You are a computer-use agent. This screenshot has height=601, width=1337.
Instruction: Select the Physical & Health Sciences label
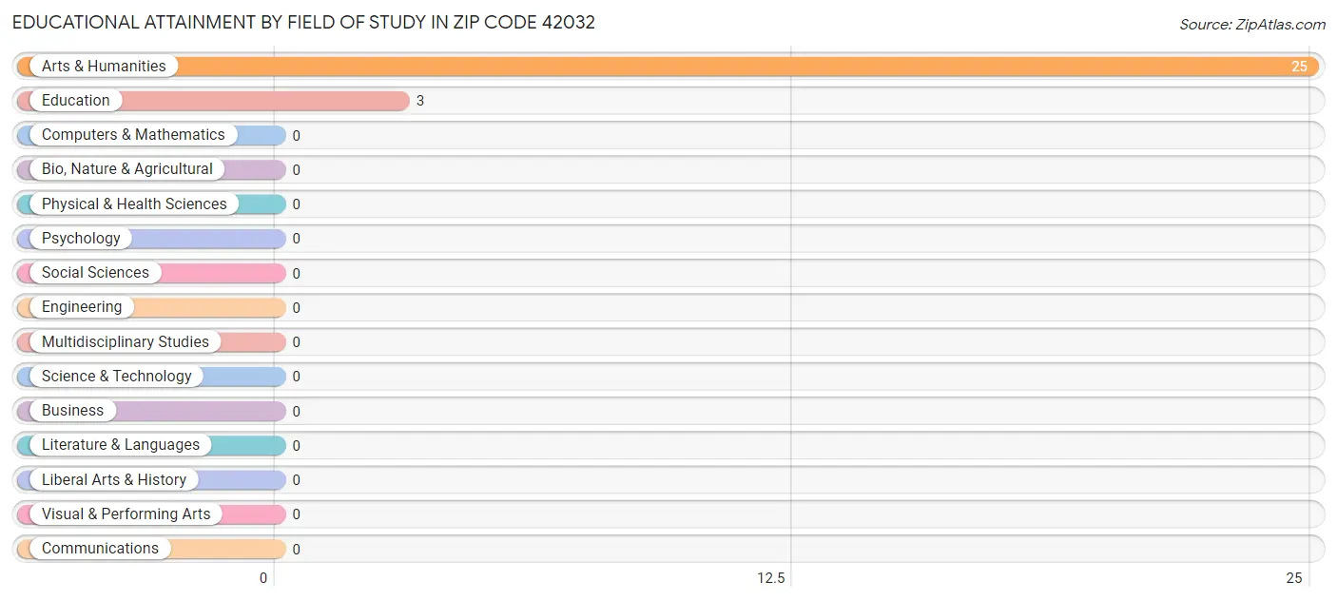pyautogui.click(x=134, y=204)
